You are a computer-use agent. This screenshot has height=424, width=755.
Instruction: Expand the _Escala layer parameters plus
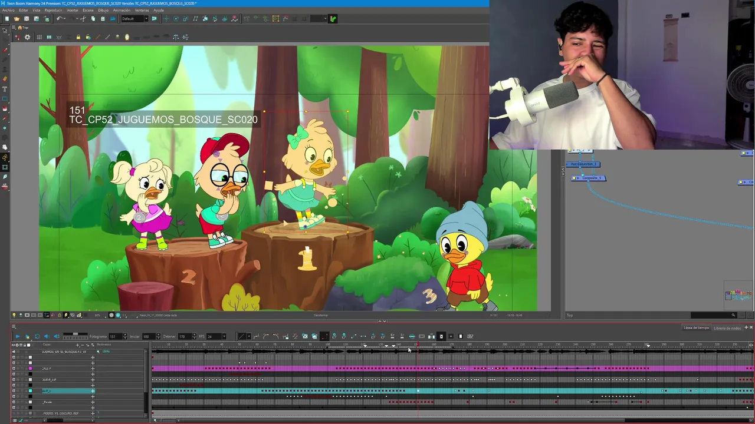93,402
